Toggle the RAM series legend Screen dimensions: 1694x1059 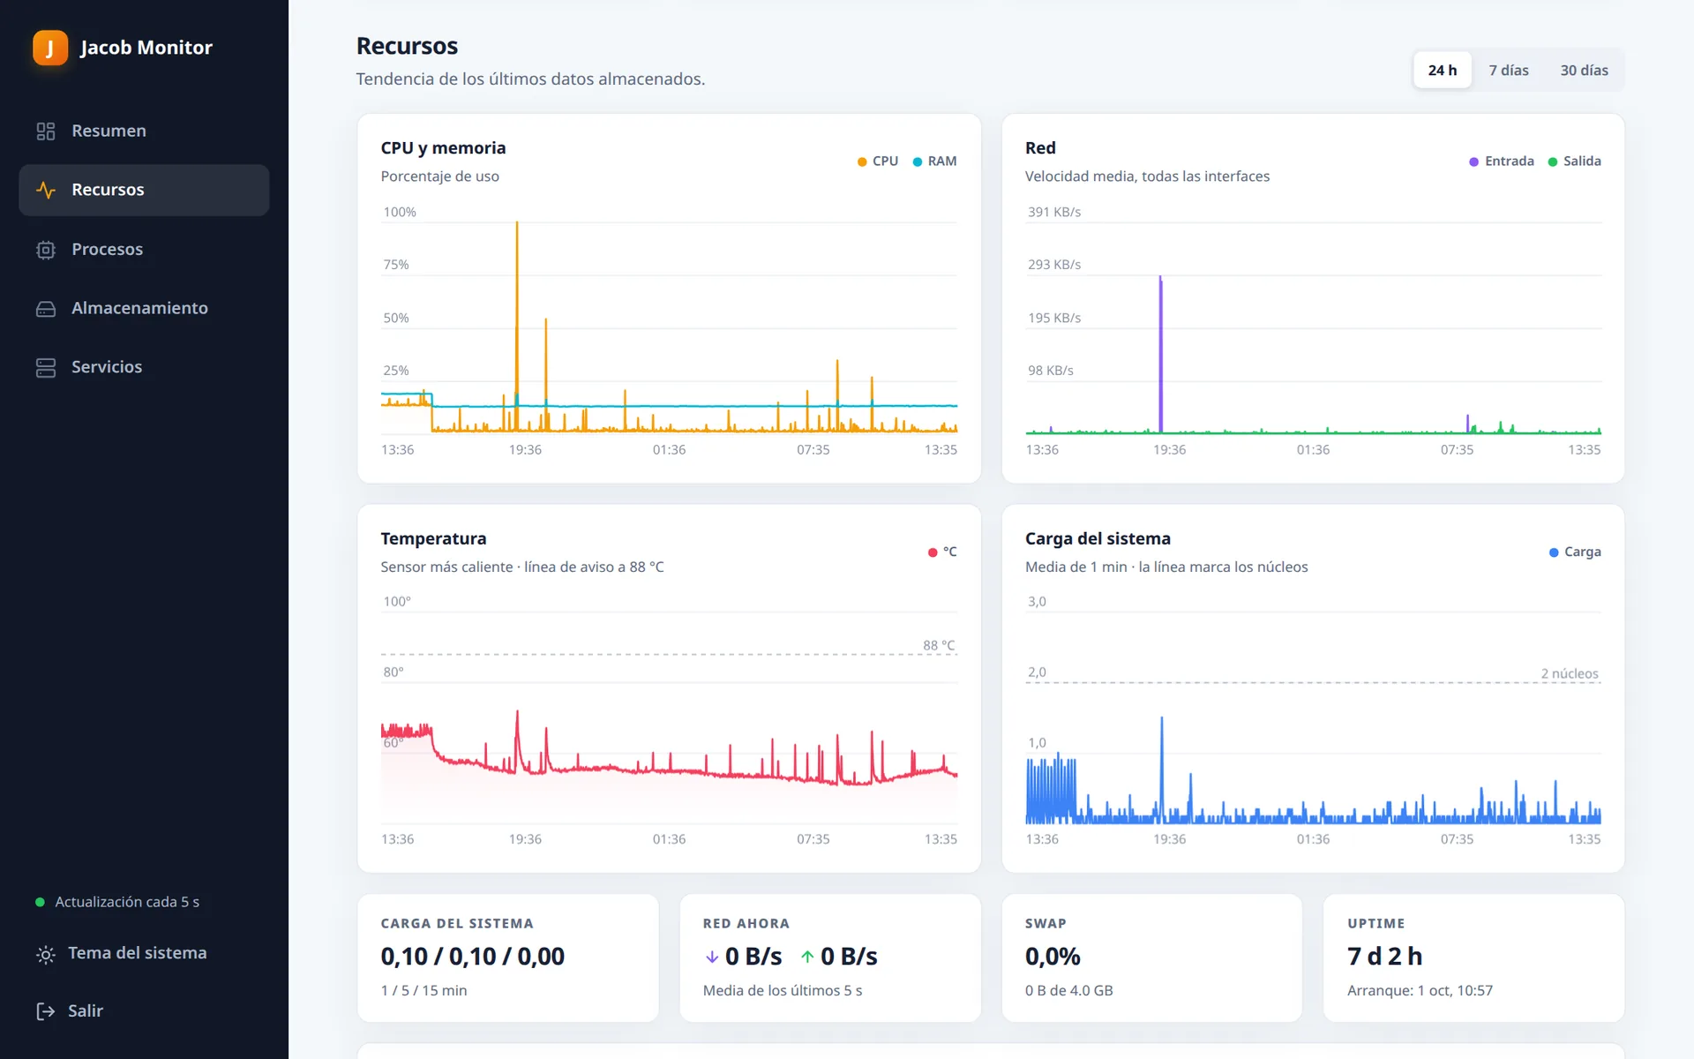tap(934, 161)
